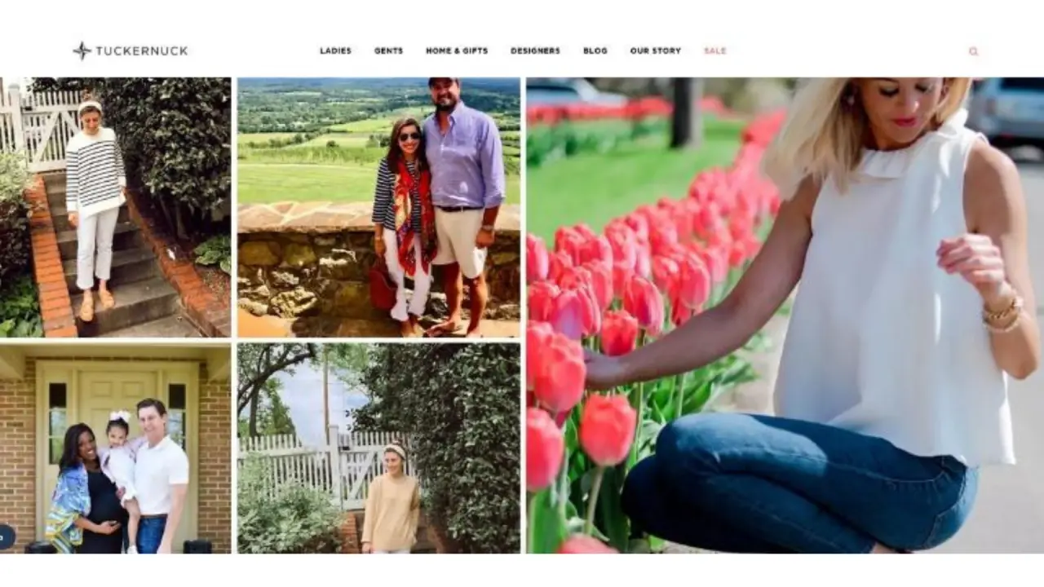Click the dark round widget at left edge
This screenshot has height=587, width=1044.
point(5,536)
